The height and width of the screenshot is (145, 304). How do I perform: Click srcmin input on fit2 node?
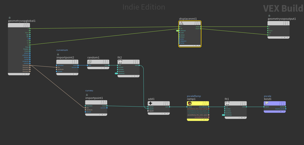pyautogui.click(x=118, y=67)
